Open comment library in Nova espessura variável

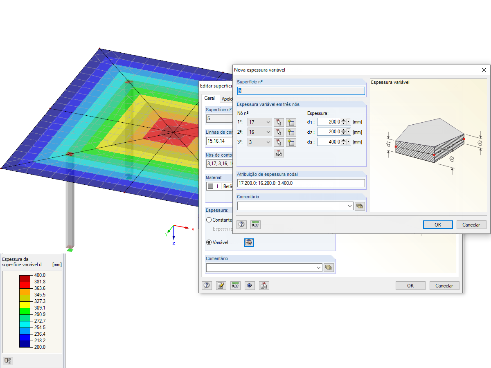[360, 206]
